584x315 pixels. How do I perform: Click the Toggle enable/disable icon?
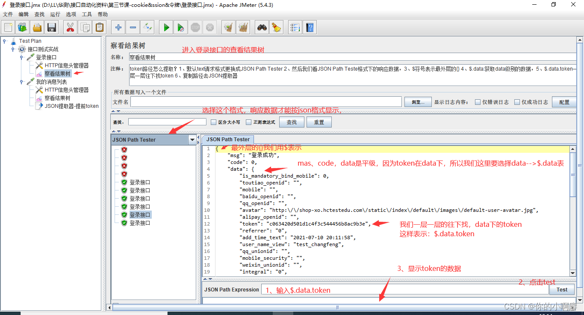(x=147, y=27)
